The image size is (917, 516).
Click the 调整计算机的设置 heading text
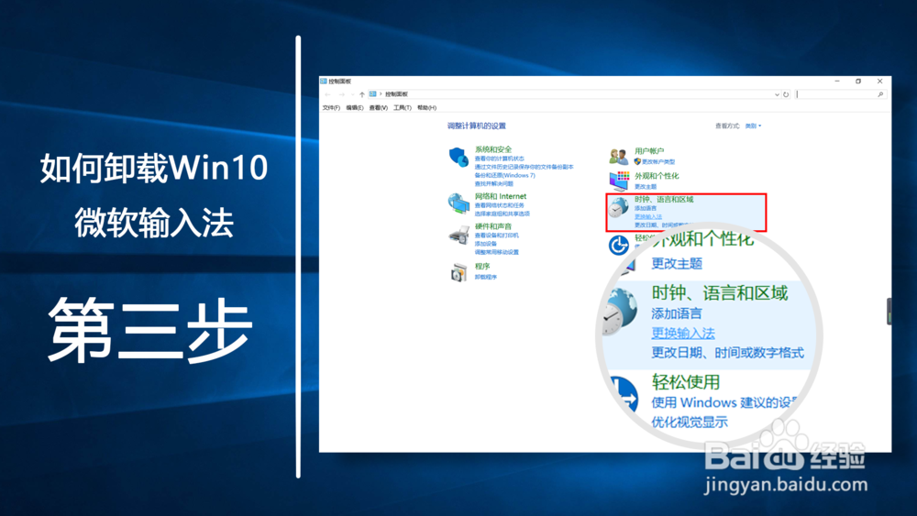pyautogui.click(x=477, y=126)
